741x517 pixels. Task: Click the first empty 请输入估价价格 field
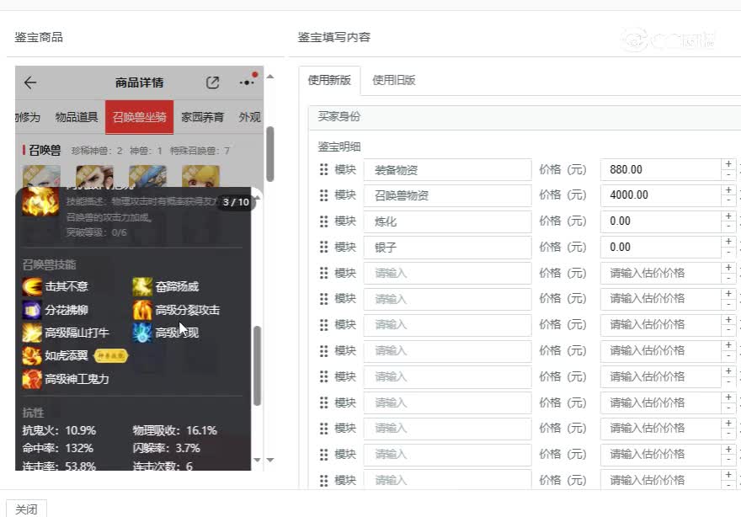point(661,273)
